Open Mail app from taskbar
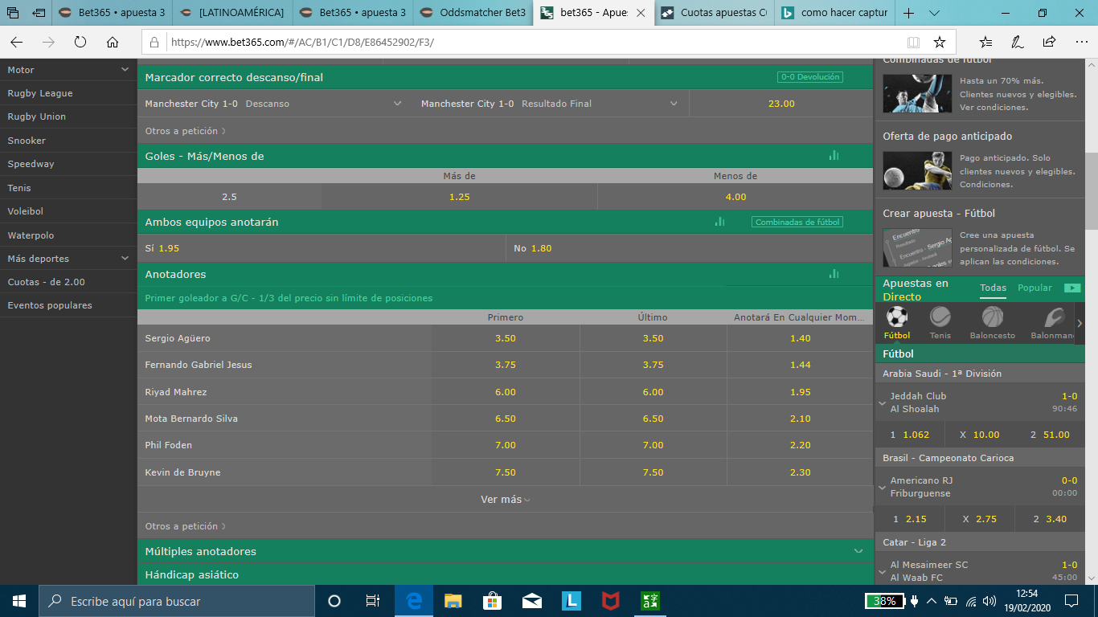This screenshot has width=1098, height=617. point(532,601)
